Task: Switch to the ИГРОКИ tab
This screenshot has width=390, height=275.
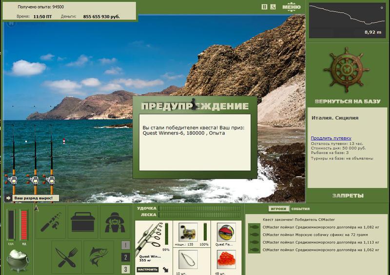Action: 278,209
